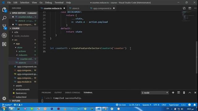The image size is (198, 111).
Task: Click Go Live in status bar
Action: [x=121, y=105]
